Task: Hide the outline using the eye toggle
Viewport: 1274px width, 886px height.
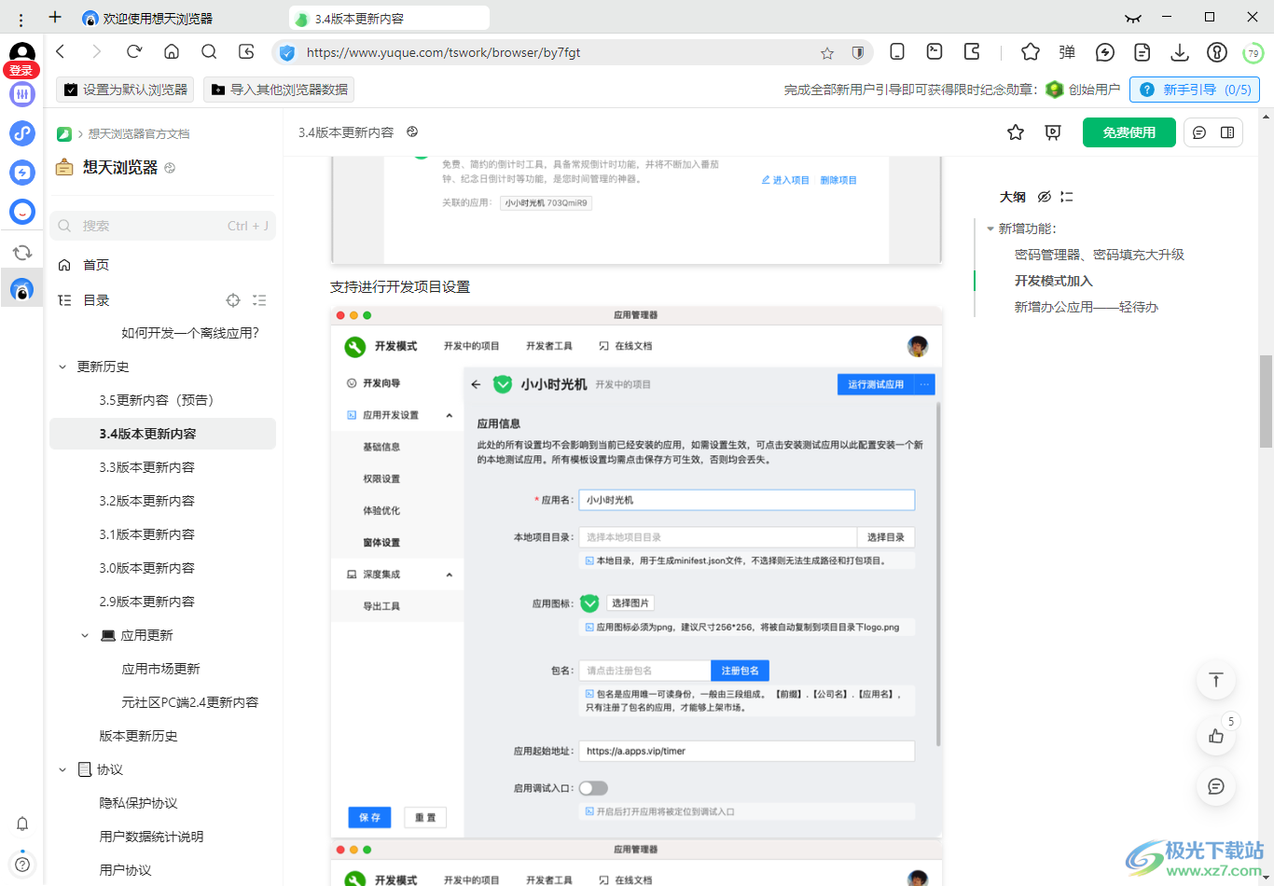Action: click(1044, 197)
